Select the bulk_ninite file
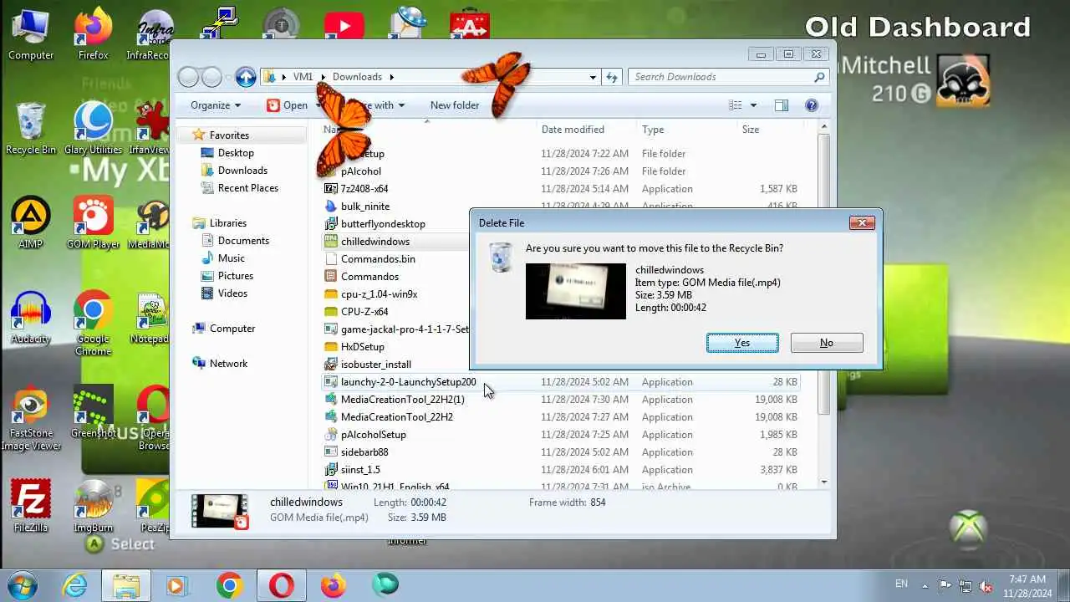Screen dimensions: 1070x602 [x=365, y=207]
